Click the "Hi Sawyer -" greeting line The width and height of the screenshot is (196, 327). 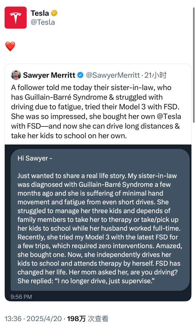(x=35, y=158)
